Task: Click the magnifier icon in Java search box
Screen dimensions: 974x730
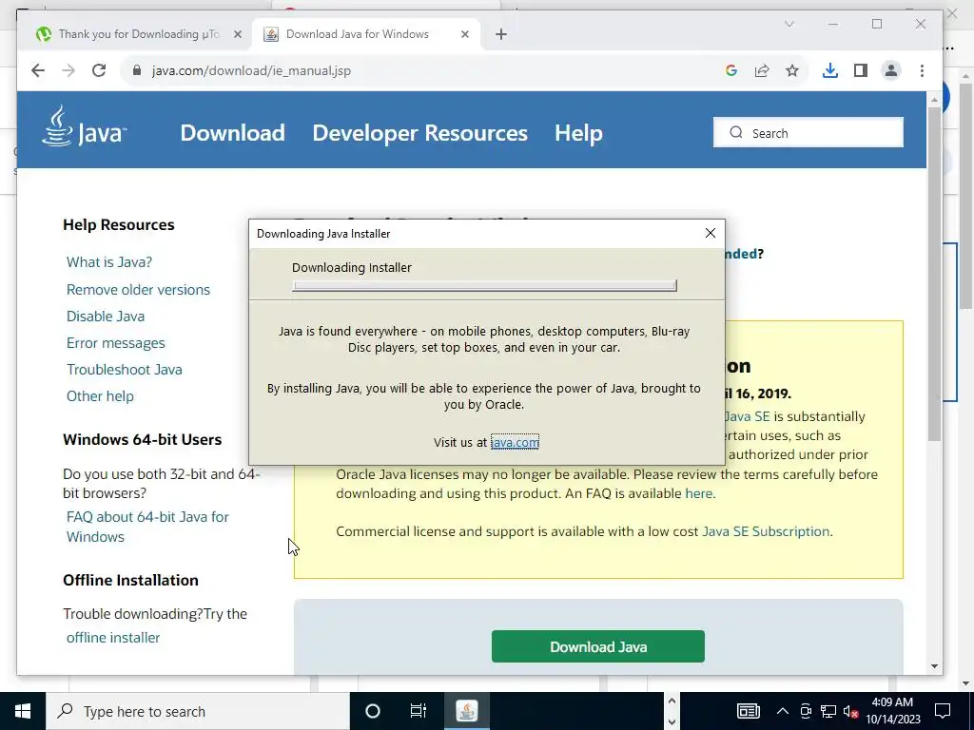Action: [x=736, y=132]
